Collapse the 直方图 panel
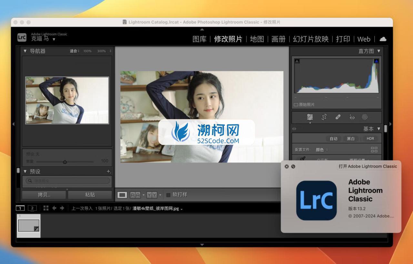 point(379,51)
